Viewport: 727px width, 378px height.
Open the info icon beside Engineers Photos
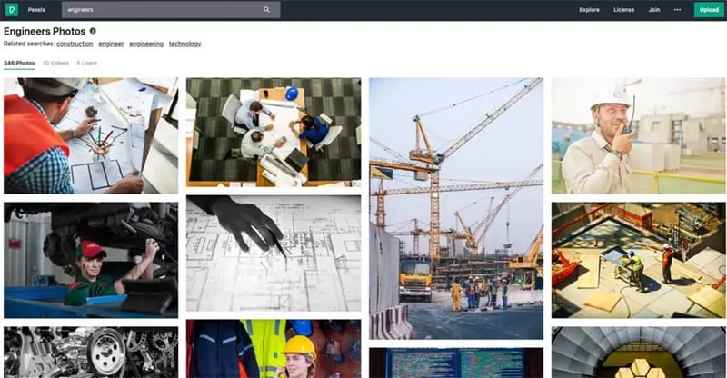[x=93, y=31]
